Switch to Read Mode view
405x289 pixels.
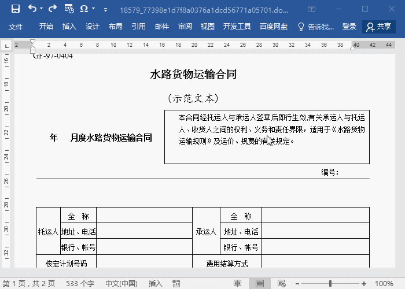pos(237,283)
